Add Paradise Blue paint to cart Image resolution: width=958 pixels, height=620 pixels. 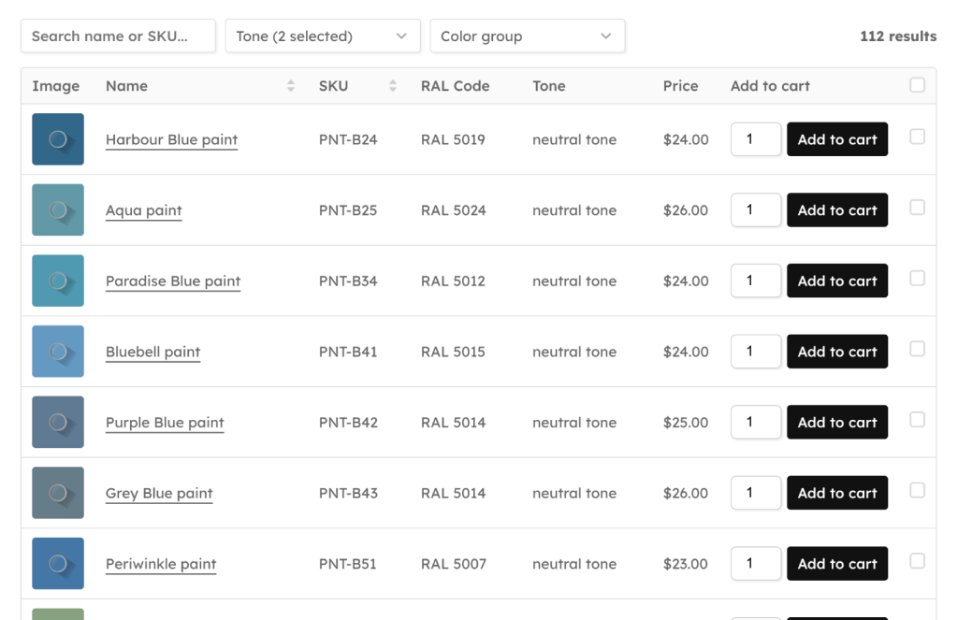[x=836, y=281]
